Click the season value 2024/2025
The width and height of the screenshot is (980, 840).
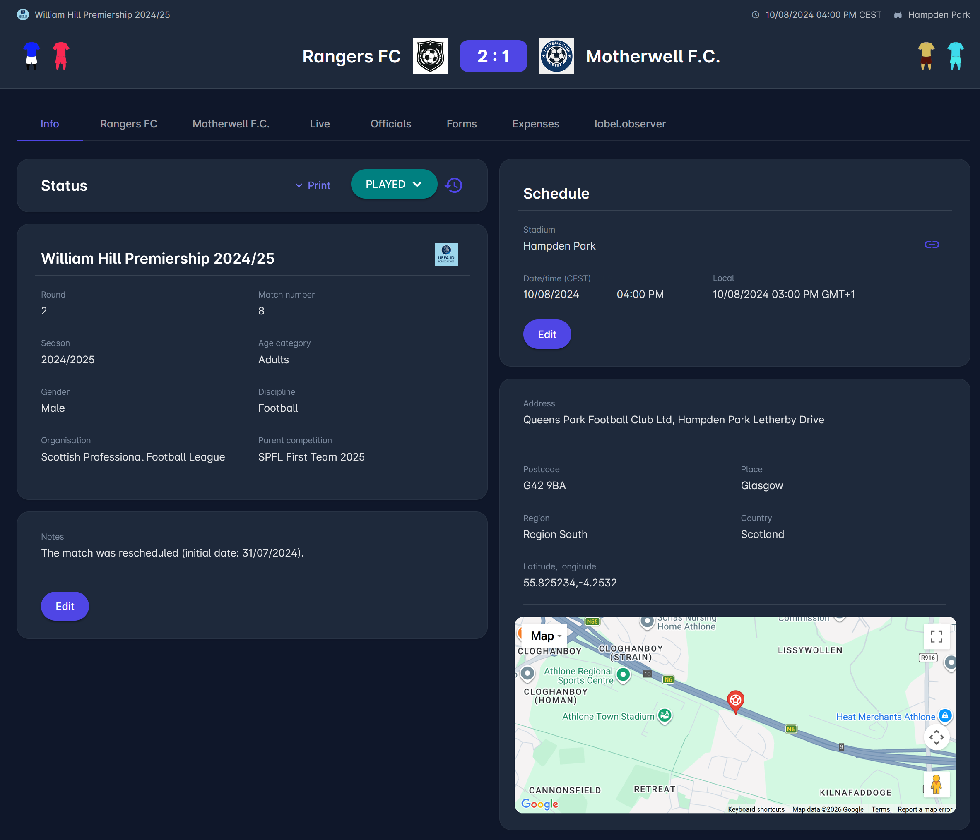pos(67,359)
